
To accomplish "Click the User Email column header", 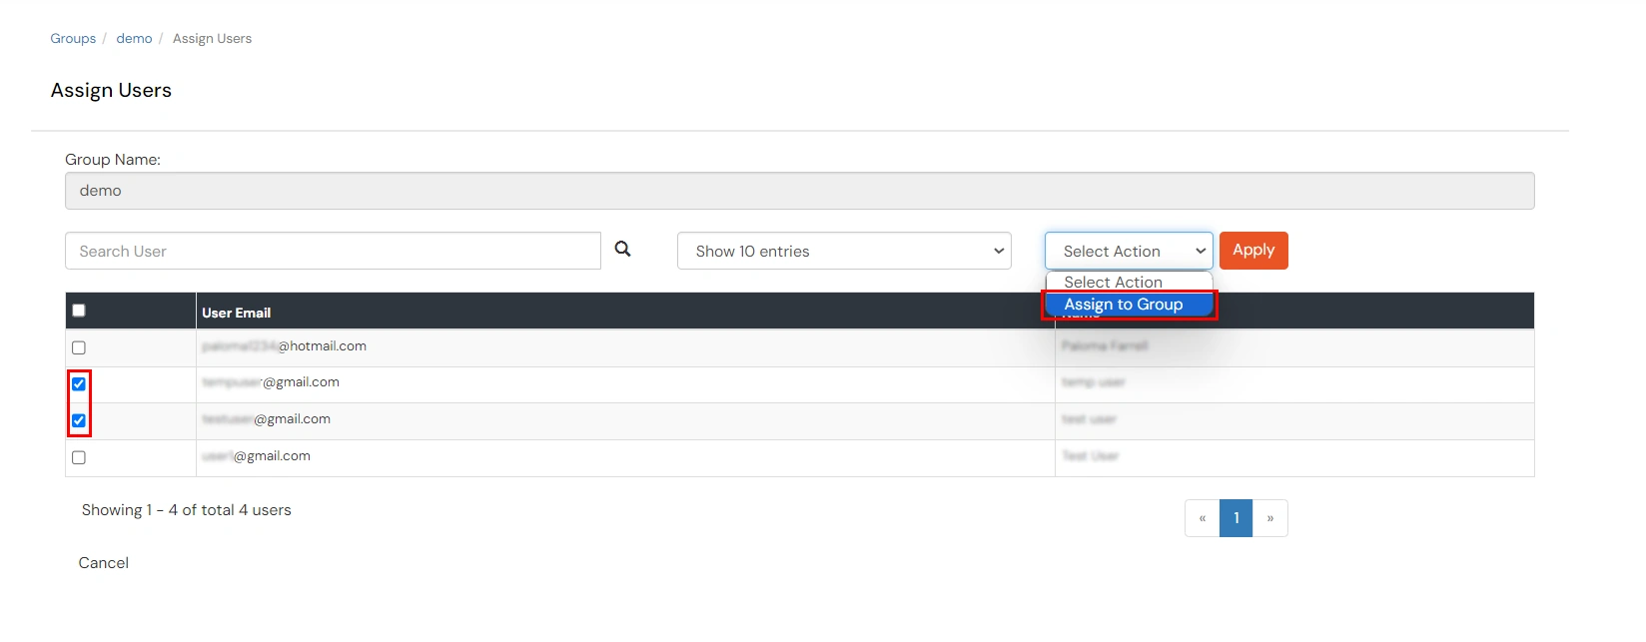I will 237,313.
